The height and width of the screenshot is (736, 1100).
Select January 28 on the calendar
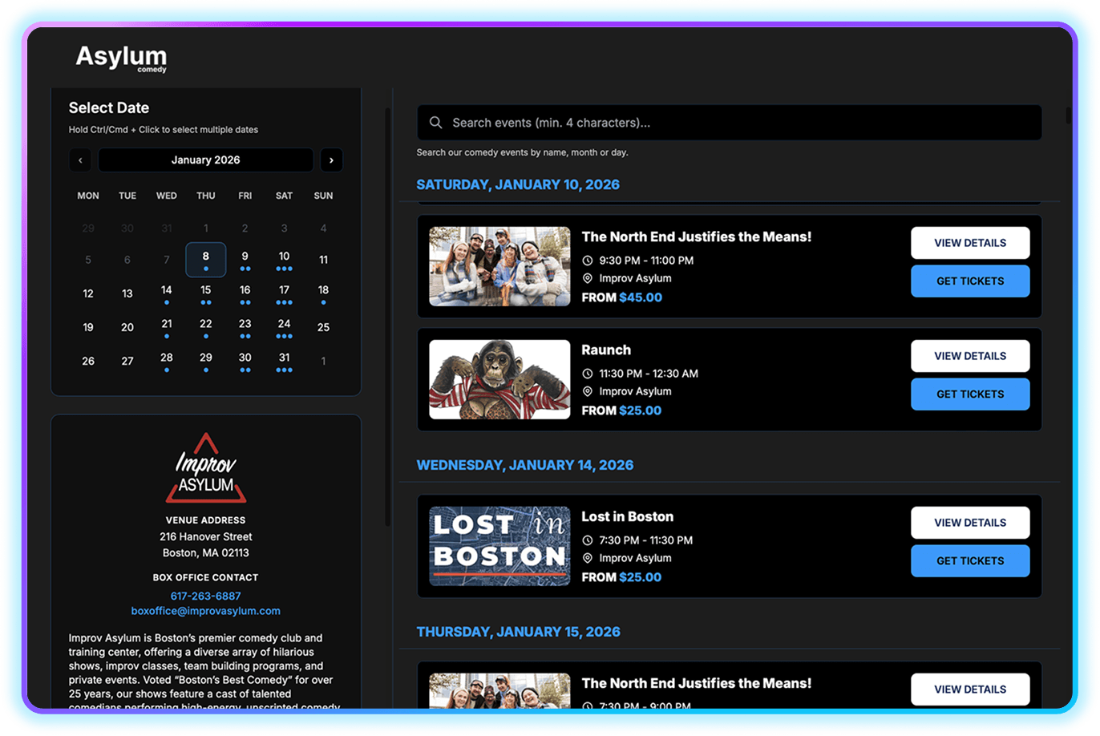(x=167, y=361)
